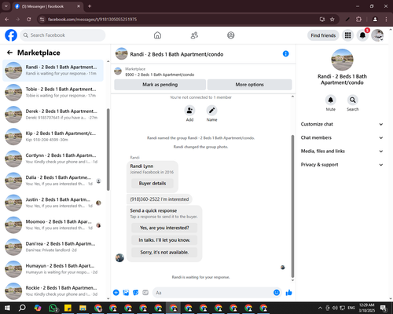
Task: Open the Kip conversation
Action: pyautogui.click(x=53, y=137)
